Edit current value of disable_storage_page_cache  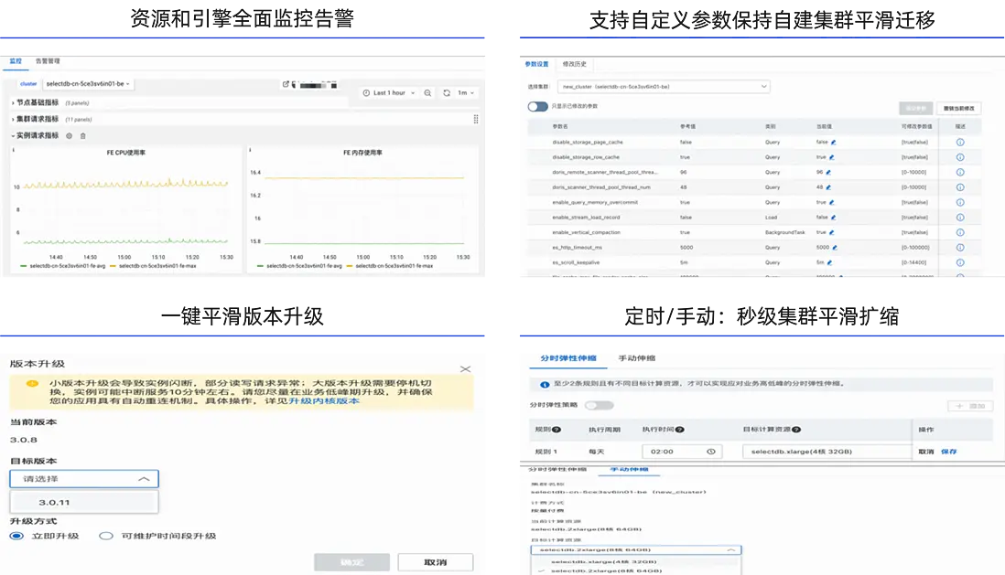(x=833, y=142)
